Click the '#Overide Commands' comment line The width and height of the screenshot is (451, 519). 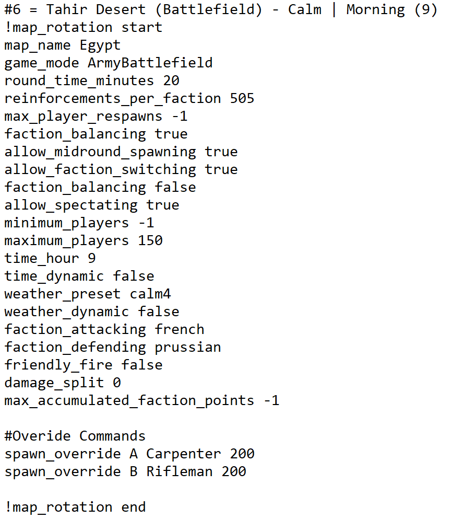click(x=75, y=436)
